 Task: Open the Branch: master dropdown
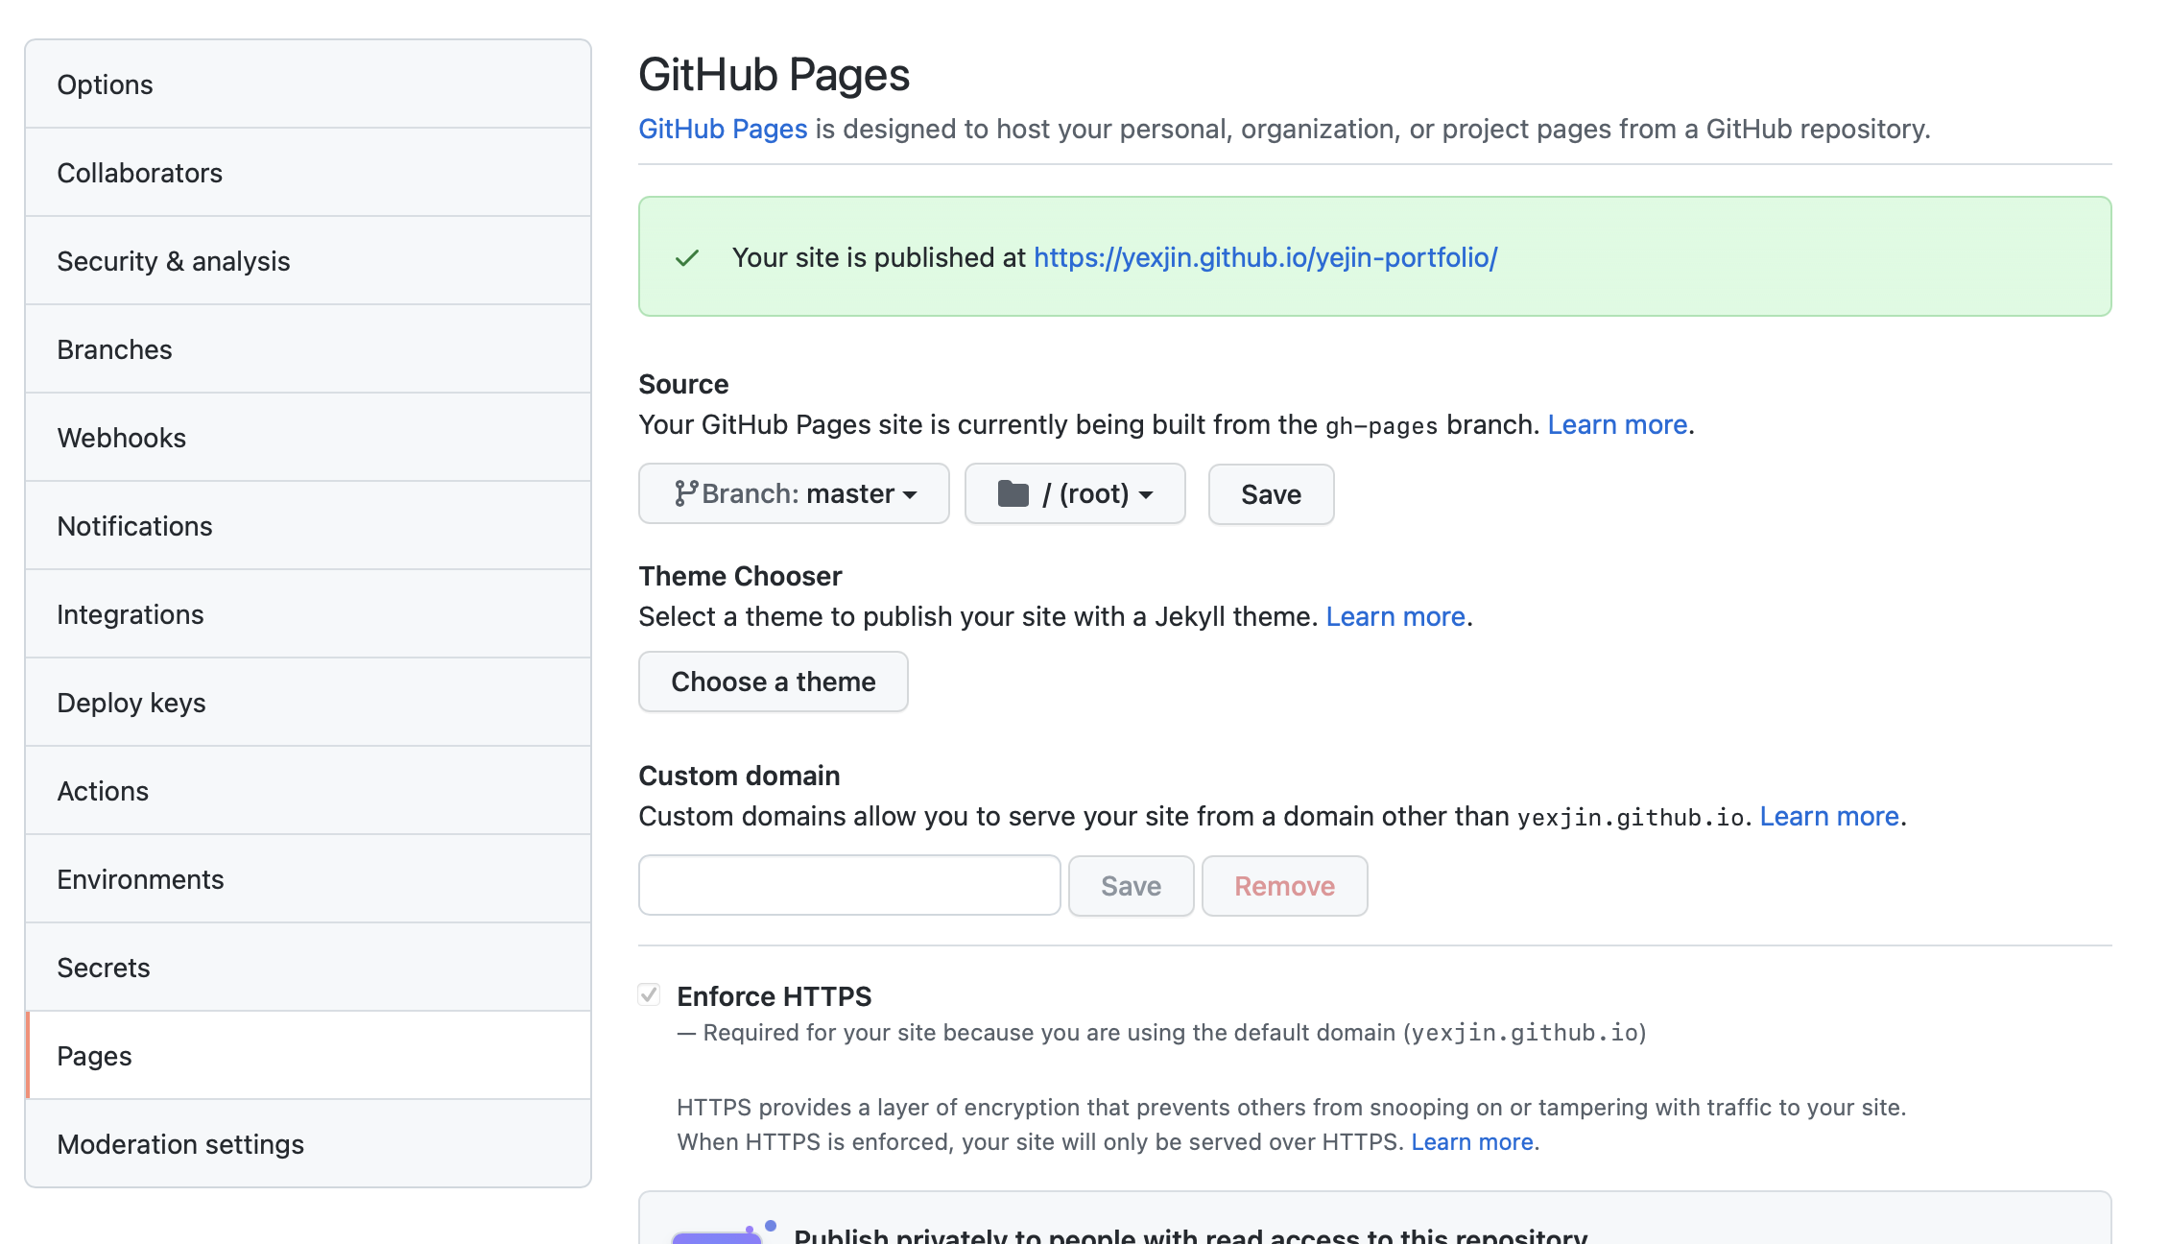[x=794, y=493]
